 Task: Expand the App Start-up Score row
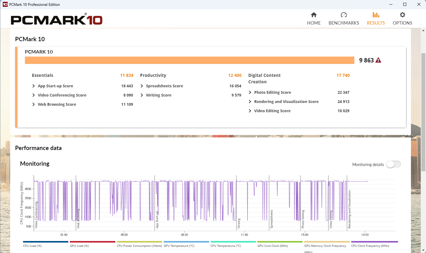pyautogui.click(x=34, y=86)
